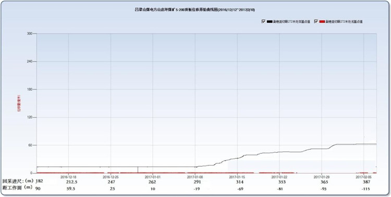The image size is (391, 197).
Task: Click the 212.5 mining advance value
Action: [68, 182]
